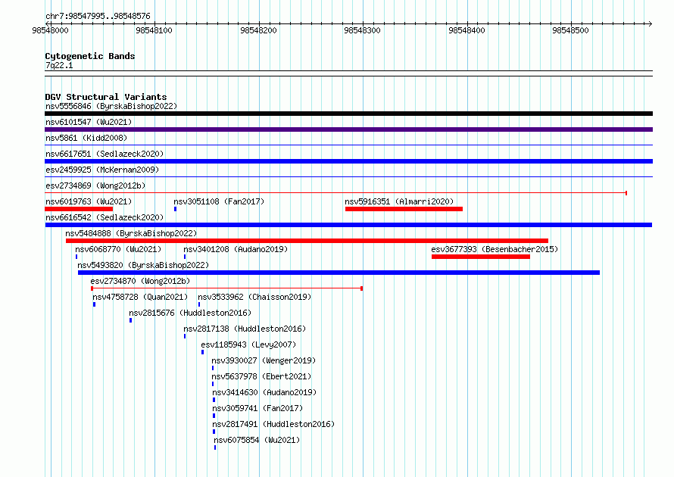Click the small blue nsv3051108 marker
This screenshot has width=674, height=477.
click(175, 209)
